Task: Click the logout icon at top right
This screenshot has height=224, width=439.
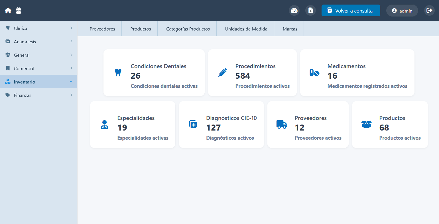Action: coord(429,11)
